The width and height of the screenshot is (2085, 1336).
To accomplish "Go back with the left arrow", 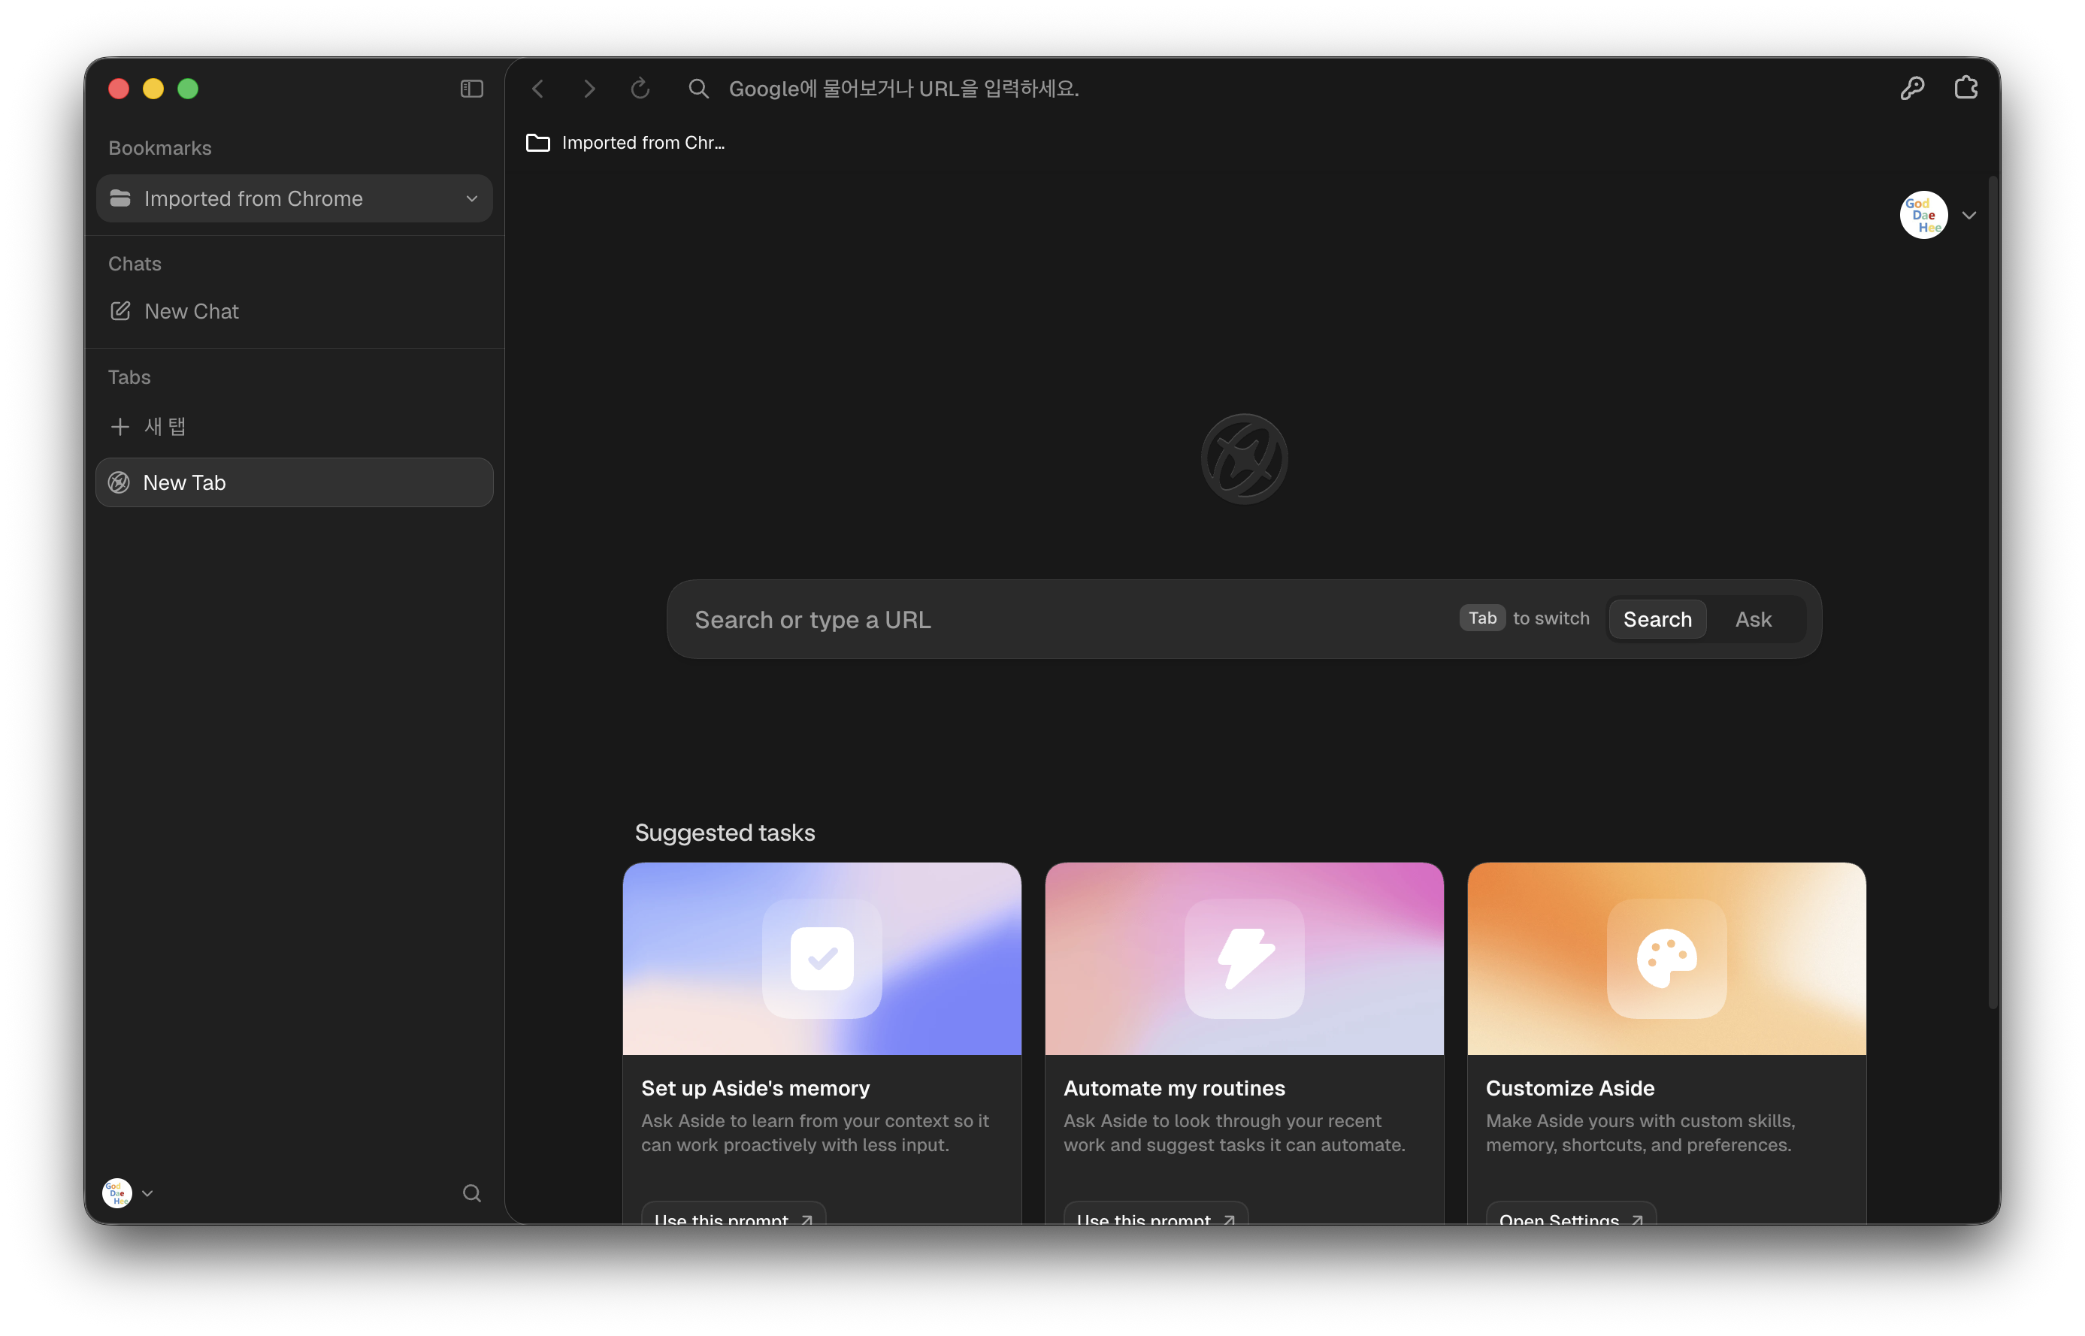I will [538, 89].
